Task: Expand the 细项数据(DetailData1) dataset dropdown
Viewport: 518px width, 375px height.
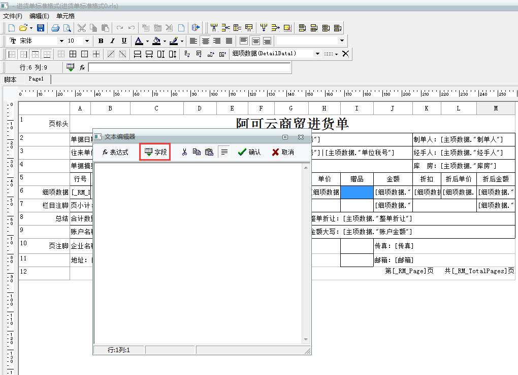Action: click(x=317, y=54)
